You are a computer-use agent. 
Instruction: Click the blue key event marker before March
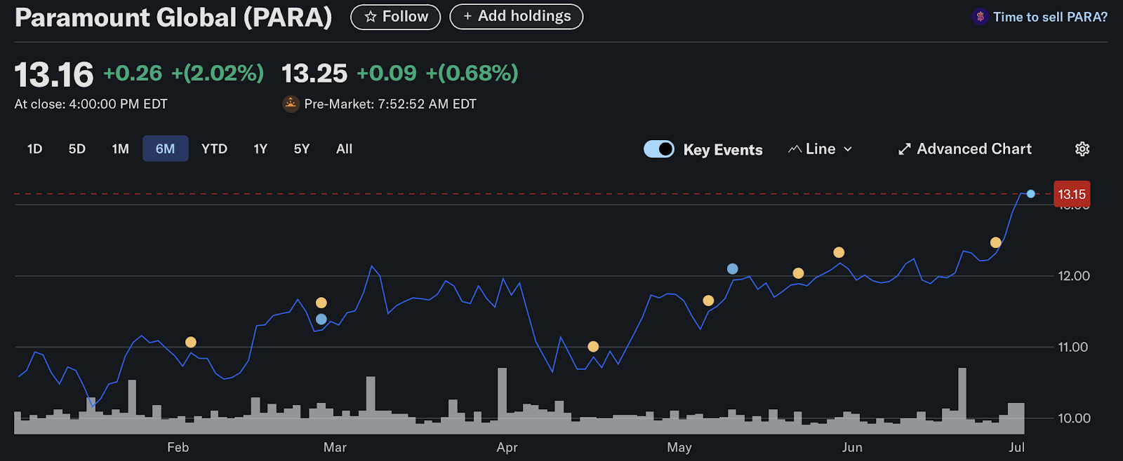click(321, 319)
